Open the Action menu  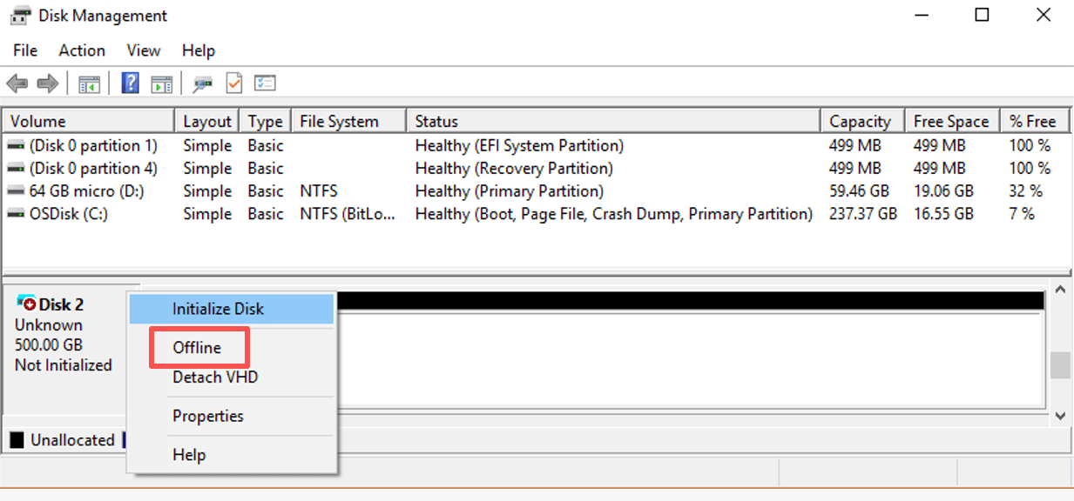82,50
